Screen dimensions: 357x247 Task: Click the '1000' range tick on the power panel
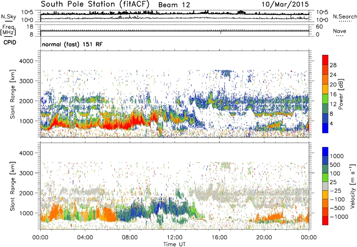pyautogui.click(x=26, y=121)
